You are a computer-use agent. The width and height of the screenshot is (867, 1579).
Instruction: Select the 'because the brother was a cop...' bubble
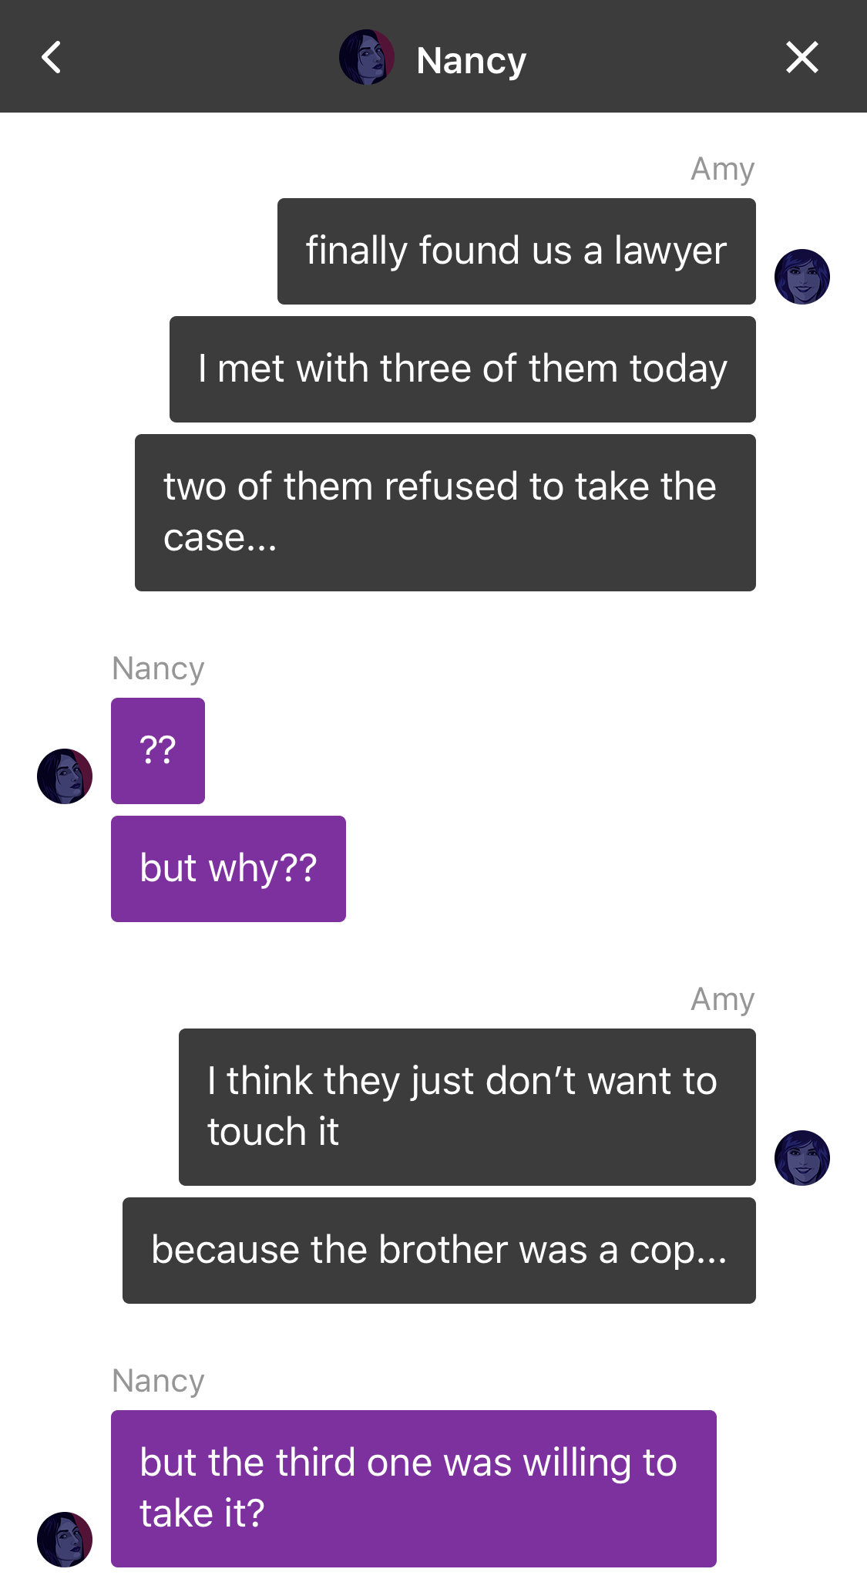pyautogui.click(x=439, y=1251)
